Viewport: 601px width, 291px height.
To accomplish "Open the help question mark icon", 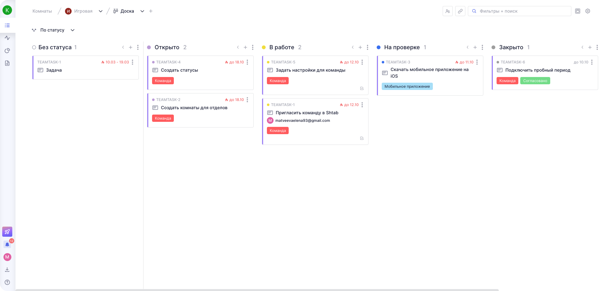I will tap(7, 282).
